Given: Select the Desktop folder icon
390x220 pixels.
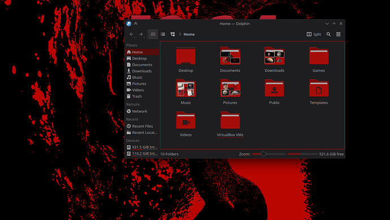Looking at the screenshot, I should 186,56.
